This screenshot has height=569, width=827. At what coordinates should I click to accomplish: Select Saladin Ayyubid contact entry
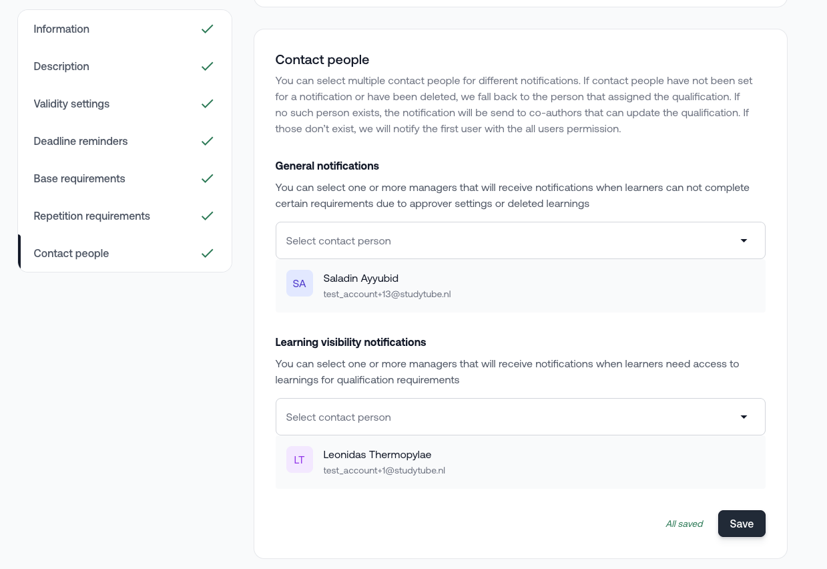(361, 278)
